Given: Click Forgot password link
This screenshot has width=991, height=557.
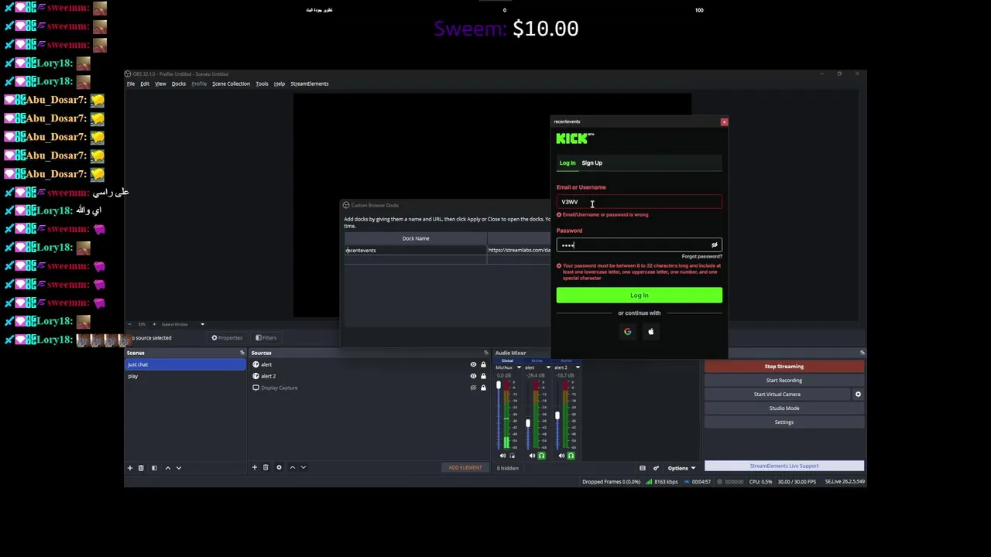Looking at the screenshot, I should [701, 257].
